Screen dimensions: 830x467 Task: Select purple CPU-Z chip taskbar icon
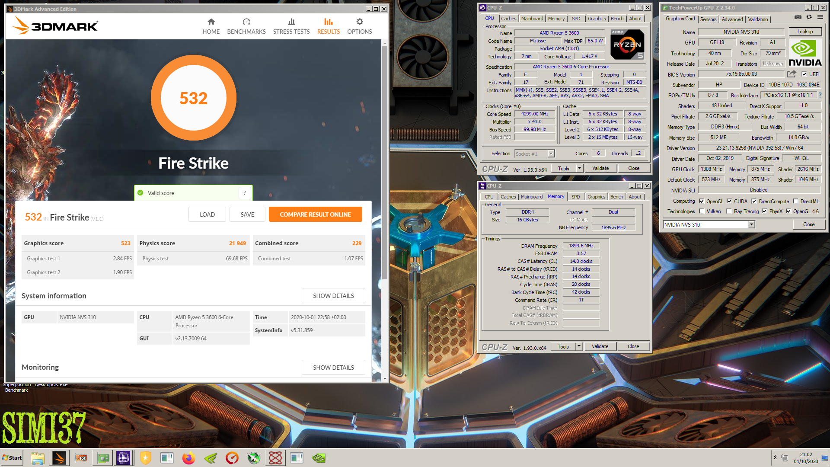[123, 458]
